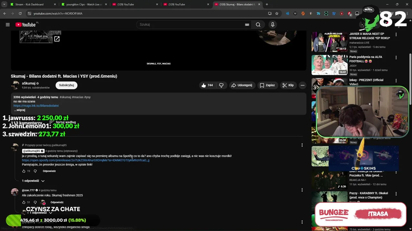Go to the YouTube home logo
This screenshot has width=412, height=231.
pos(25,25)
